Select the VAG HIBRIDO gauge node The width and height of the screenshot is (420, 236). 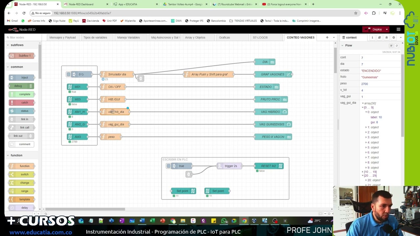271,112
